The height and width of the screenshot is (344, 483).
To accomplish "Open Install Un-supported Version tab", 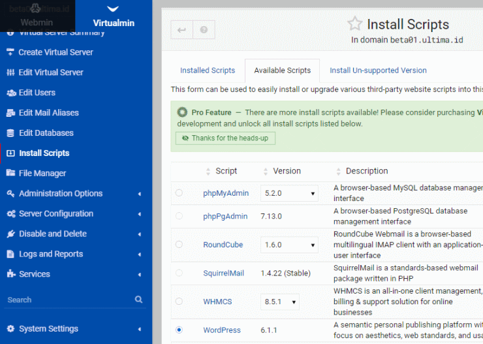I will (x=378, y=70).
